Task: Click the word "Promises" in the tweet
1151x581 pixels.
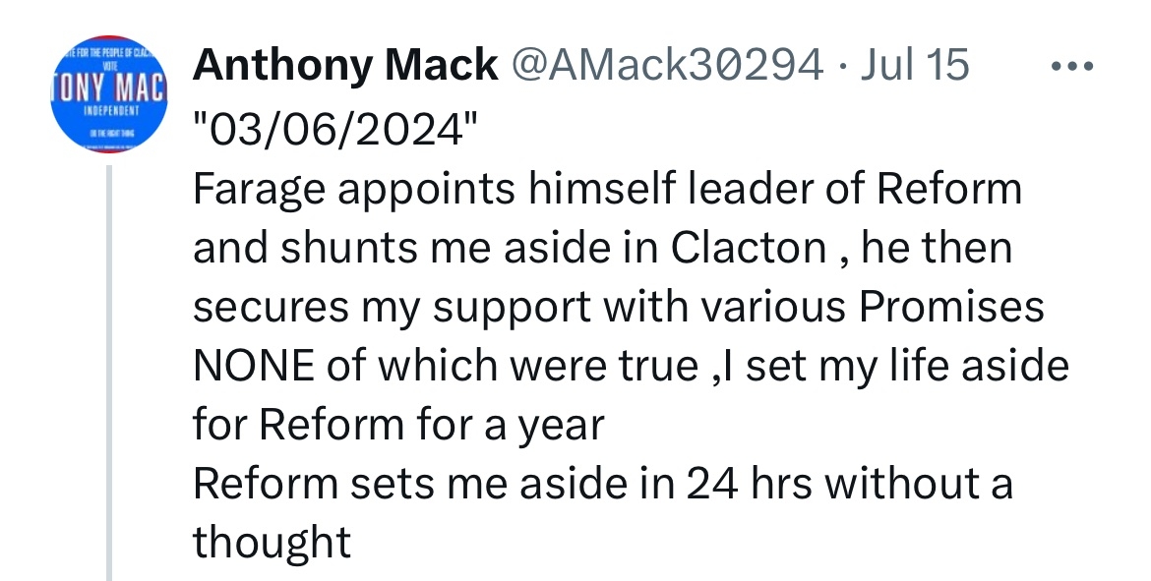Action: pos(950,308)
